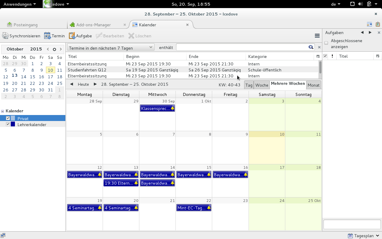Navigate to previous weeks with left arrow
This screenshot has width=382, height=239.
(x=72, y=84)
